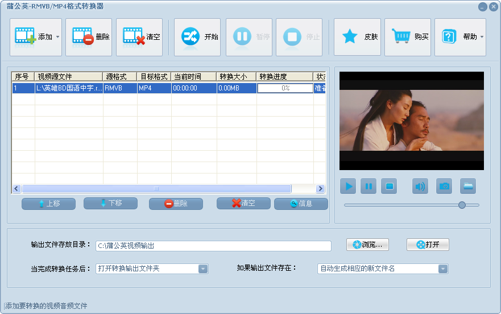501x314 pixels.
Task: Sort by 视频源文件 column header
Action: [68, 77]
